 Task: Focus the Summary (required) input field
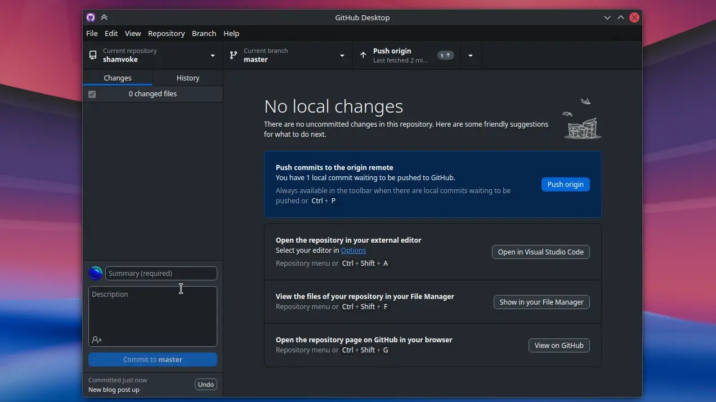tap(161, 274)
